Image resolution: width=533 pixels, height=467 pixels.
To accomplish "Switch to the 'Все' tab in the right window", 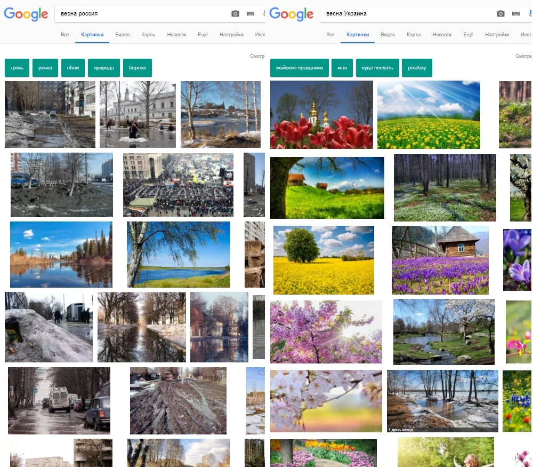I will point(330,34).
